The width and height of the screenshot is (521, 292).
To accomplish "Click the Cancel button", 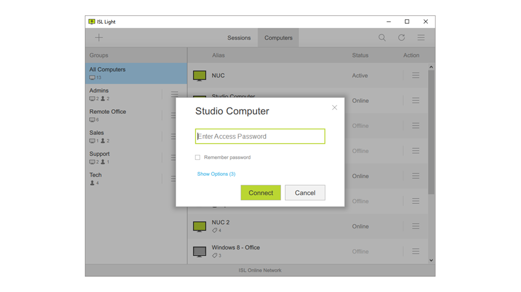I will (305, 193).
